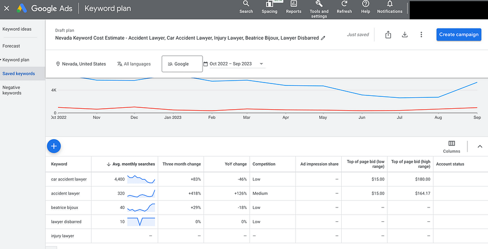Open the Help menu
Image resolution: width=488 pixels, height=249 pixels.
366,7
